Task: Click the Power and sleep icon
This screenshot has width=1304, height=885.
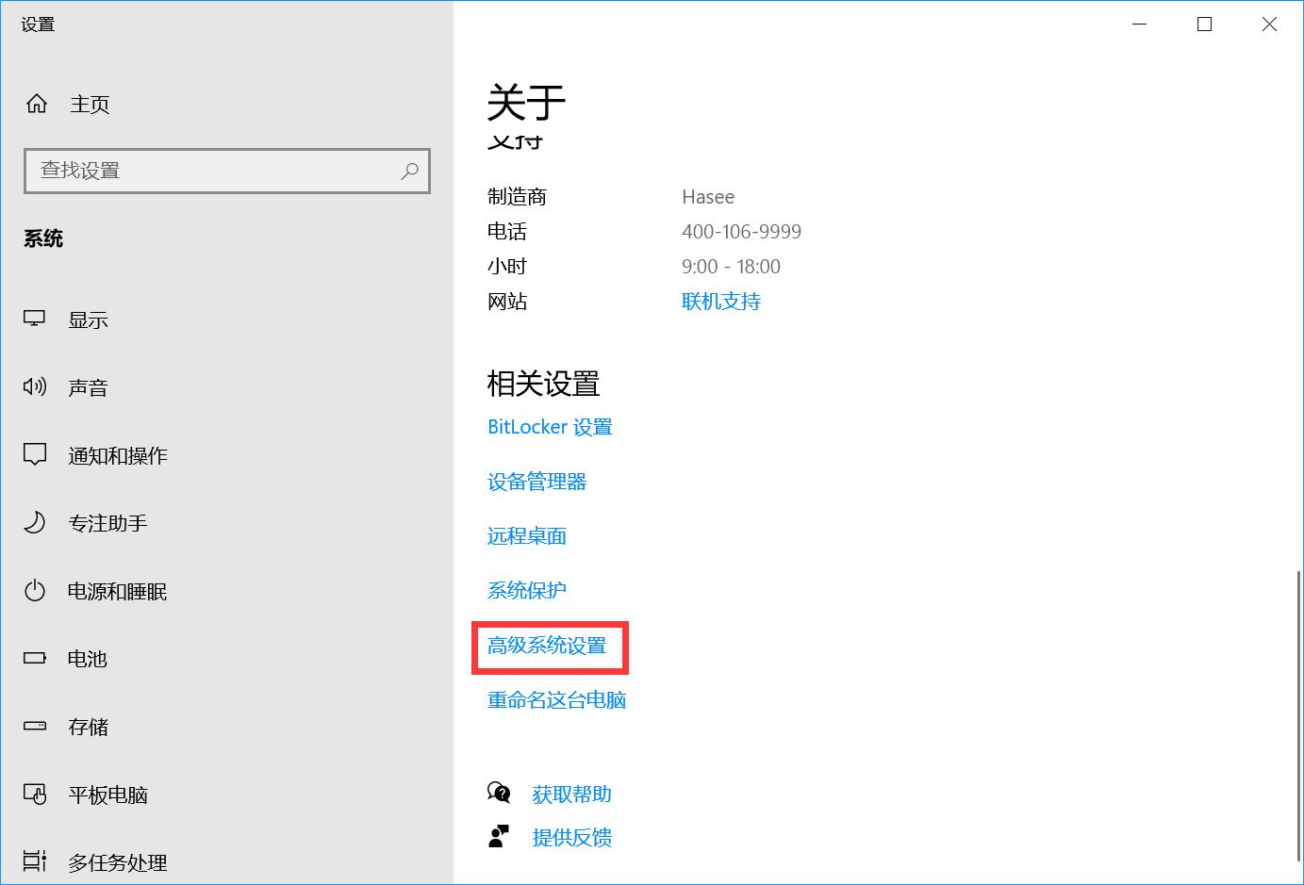Action: (x=35, y=591)
